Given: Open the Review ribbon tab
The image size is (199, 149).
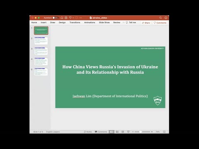Looking at the screenshot, I should [117, 22].
